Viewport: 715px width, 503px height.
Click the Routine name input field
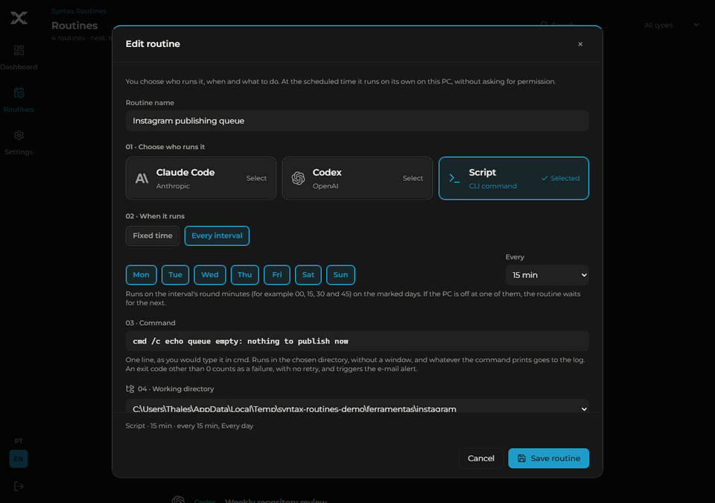pos(357,121)
